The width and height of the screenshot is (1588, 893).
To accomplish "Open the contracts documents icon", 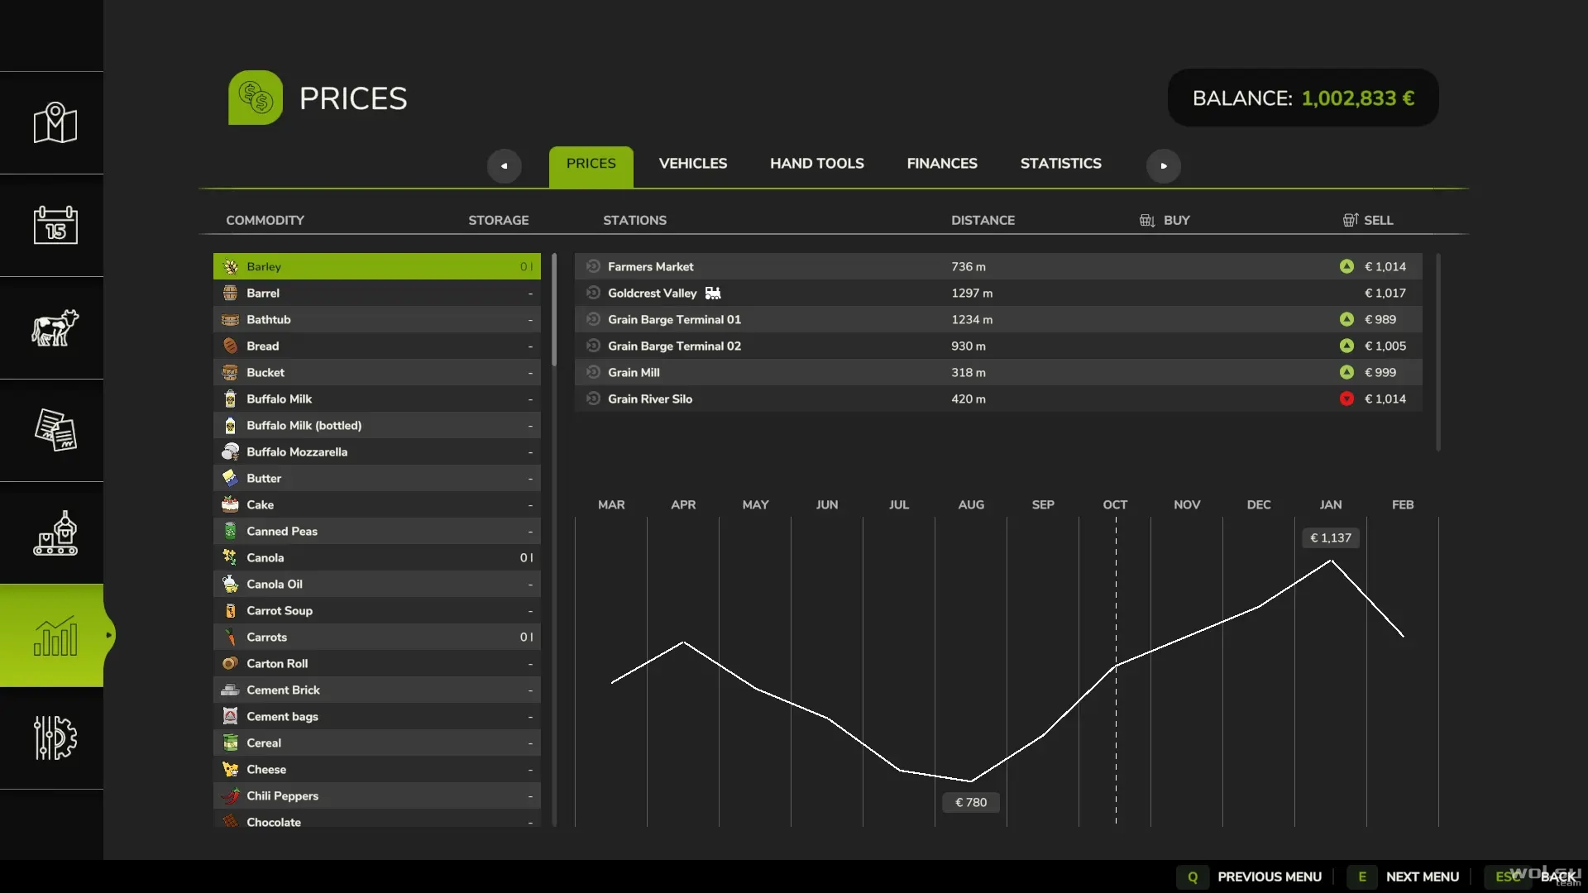I will click(55, 430).
